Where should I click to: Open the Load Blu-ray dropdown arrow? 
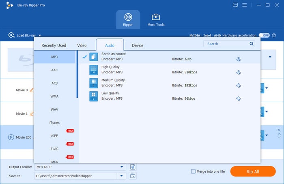[40, 36]
